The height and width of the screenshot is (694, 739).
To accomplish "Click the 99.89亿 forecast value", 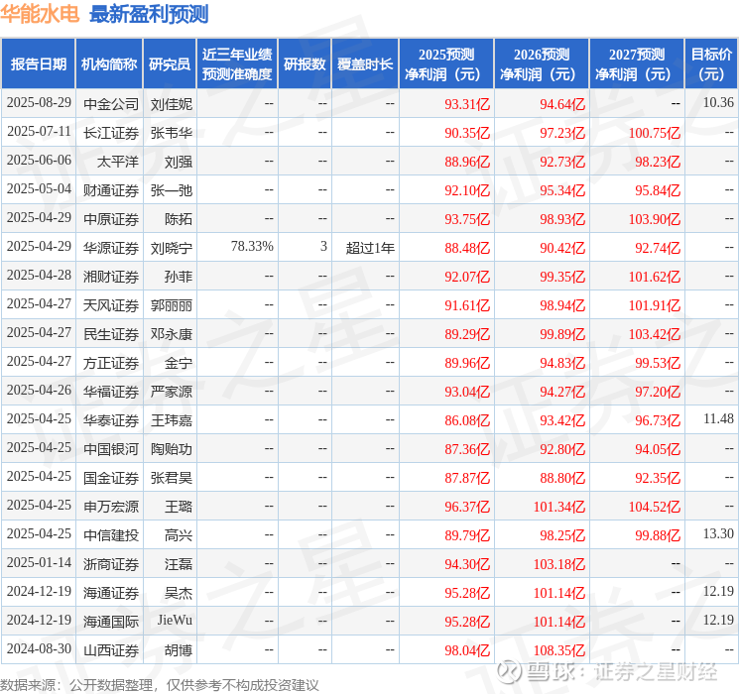I will [x=562, y=334].
